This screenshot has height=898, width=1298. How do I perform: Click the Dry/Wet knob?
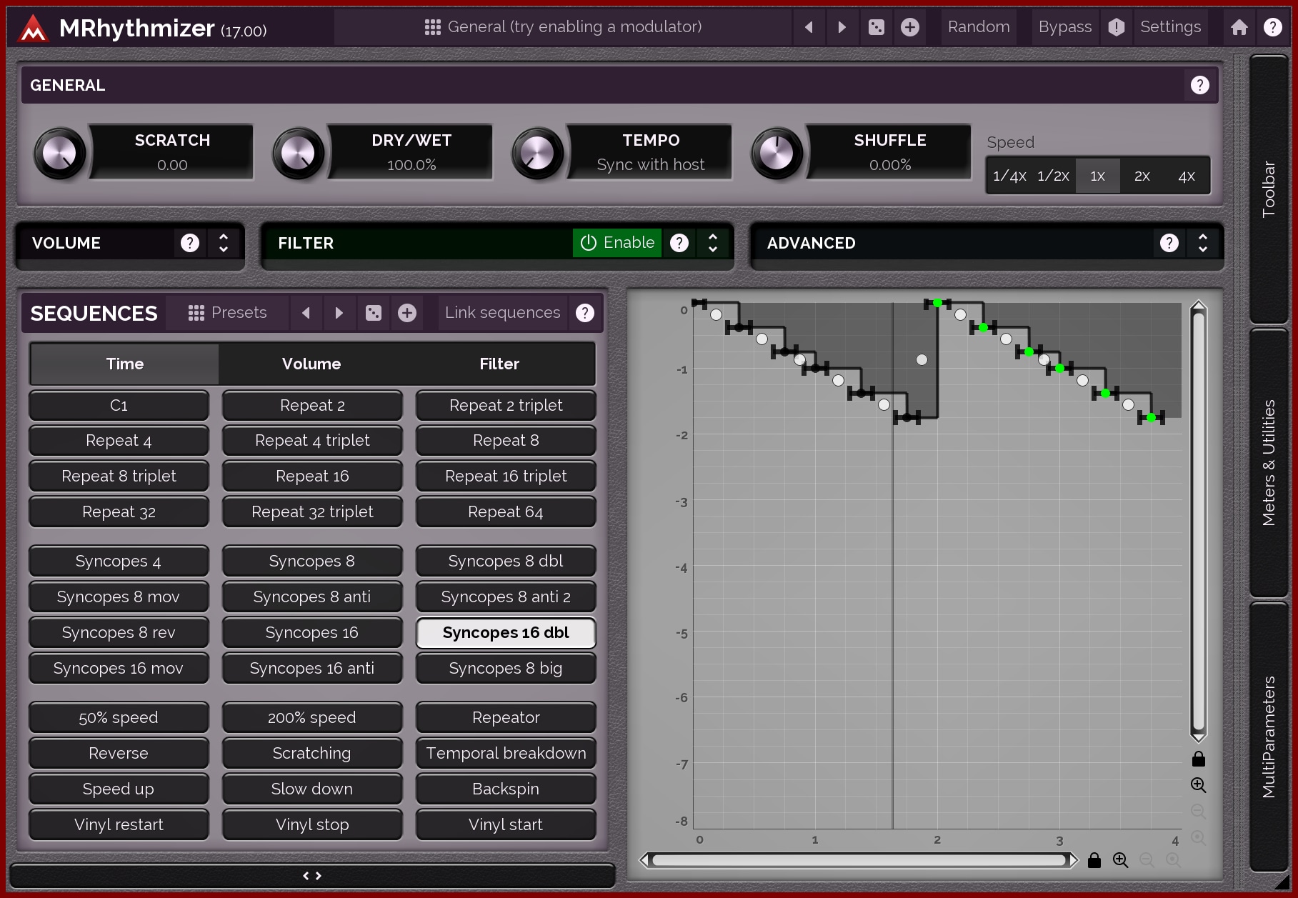pyautogui.click(x=298, y=153)
